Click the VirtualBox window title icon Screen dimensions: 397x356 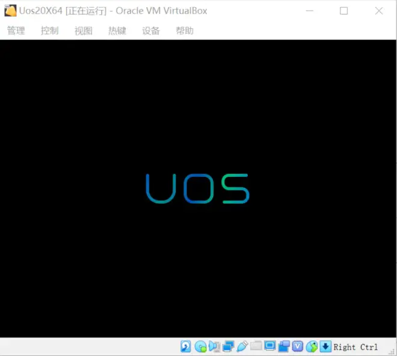click(10, 11)
